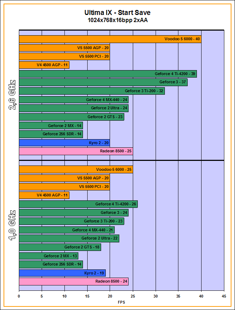Select the Geforce 4 Ti-4200 - 26 bar
235x310 pixels.
coord(78,204)
